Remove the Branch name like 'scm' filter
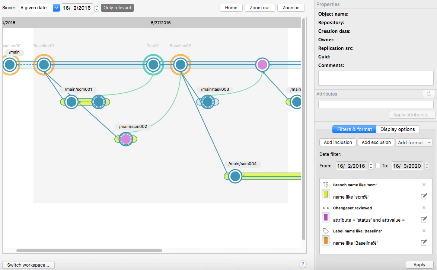The height and width of the screenshot is (270, 437). 424,184
